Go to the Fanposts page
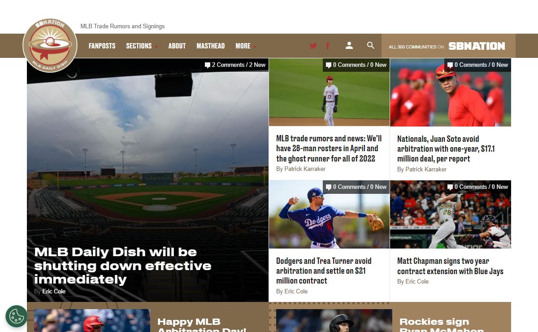This screenshot has height=332, width=538. point(102,46)
